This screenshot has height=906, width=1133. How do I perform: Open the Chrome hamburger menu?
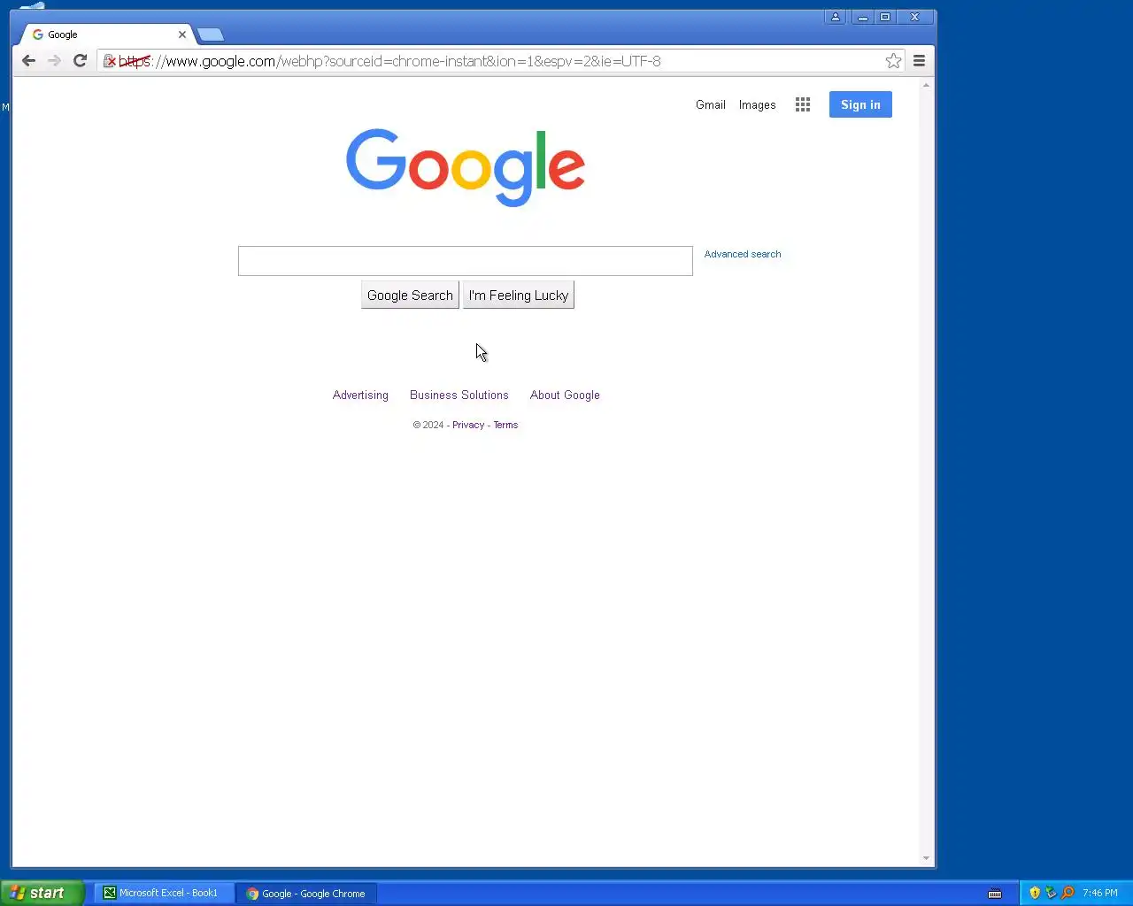click(919, 61)
